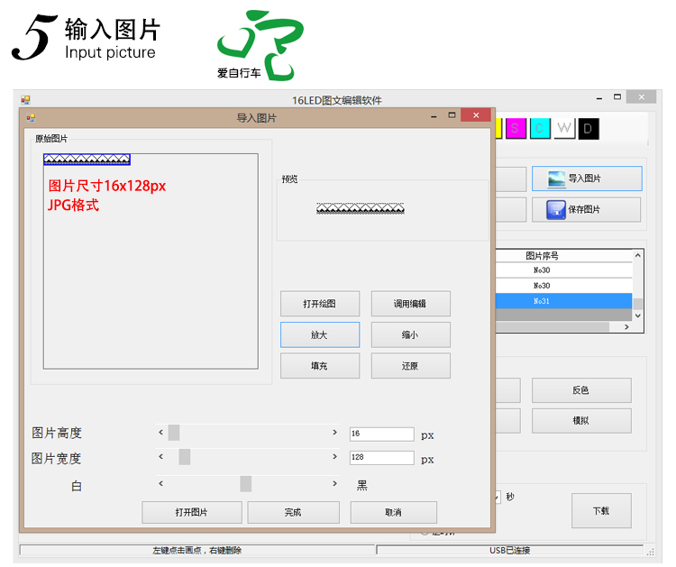Click right arrow toward 黑 on threshold slider
The image size is (676, 567).
[x=334, y=483]
